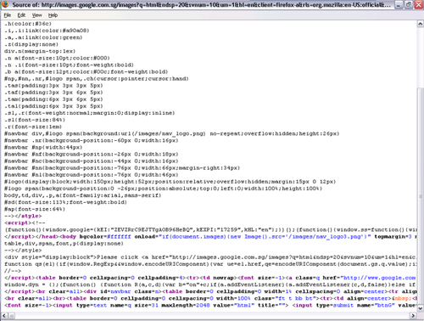
Task: Click the horizontal scrollbar right arrow
Action: (413, 315)
